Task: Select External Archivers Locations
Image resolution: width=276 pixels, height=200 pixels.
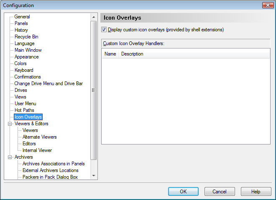Action: coord(50,170)
